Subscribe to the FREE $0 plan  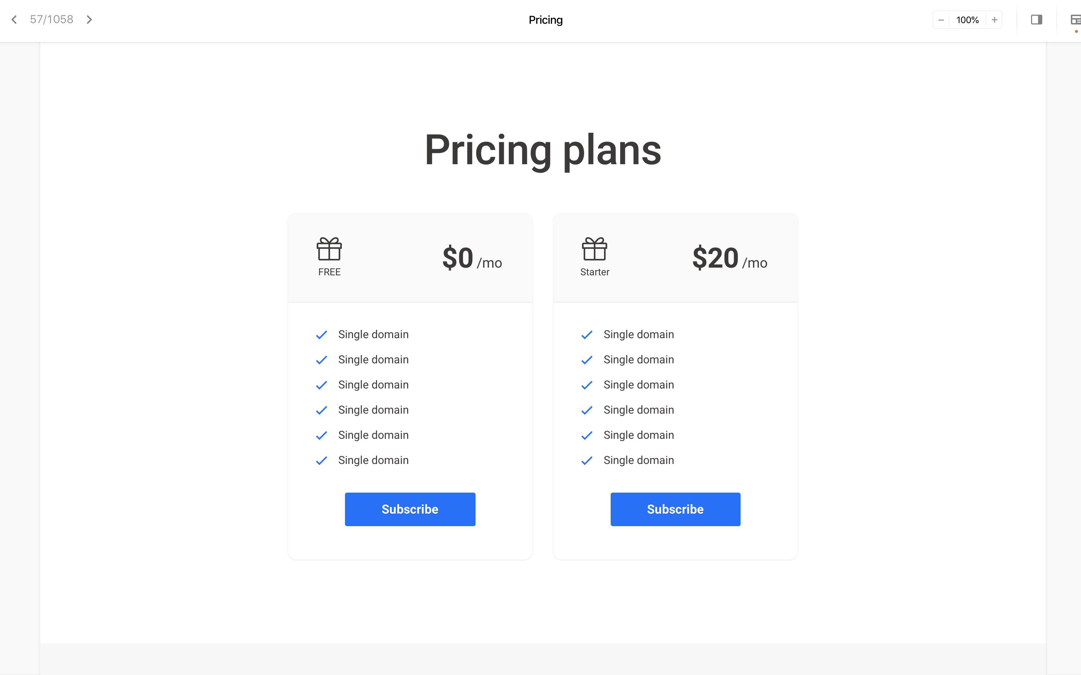point(410,509)
